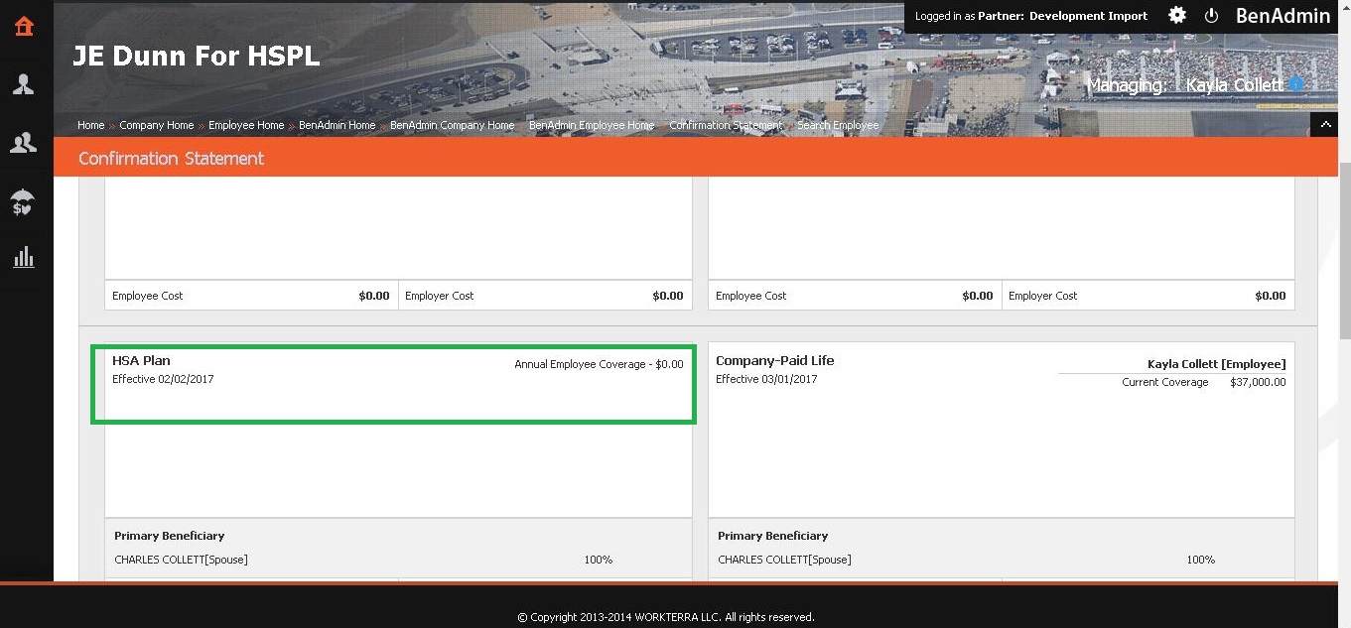Select the HSA Plan card heading
This screenshot has width=1351, height=628.
coord(141,361)
